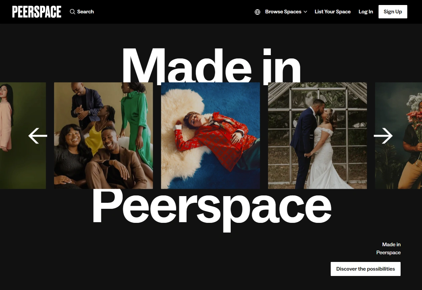Open the Search field in the header

tap(82, 12)
